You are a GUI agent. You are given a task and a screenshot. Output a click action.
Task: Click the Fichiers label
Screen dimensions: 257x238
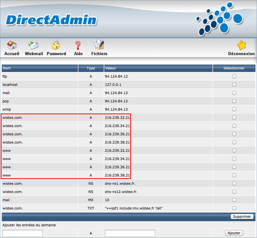pos(99,54)
